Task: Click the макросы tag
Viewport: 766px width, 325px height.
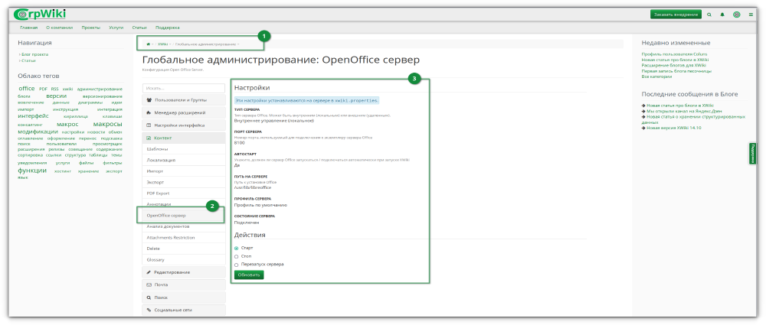Action: coord(107,124)
